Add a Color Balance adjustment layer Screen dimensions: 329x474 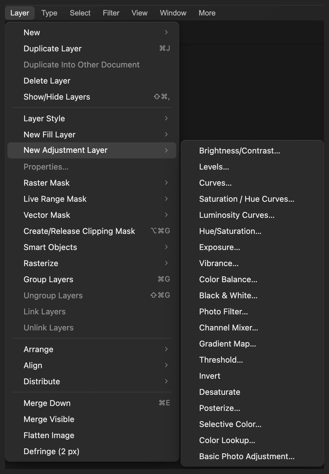click(252, 279)
